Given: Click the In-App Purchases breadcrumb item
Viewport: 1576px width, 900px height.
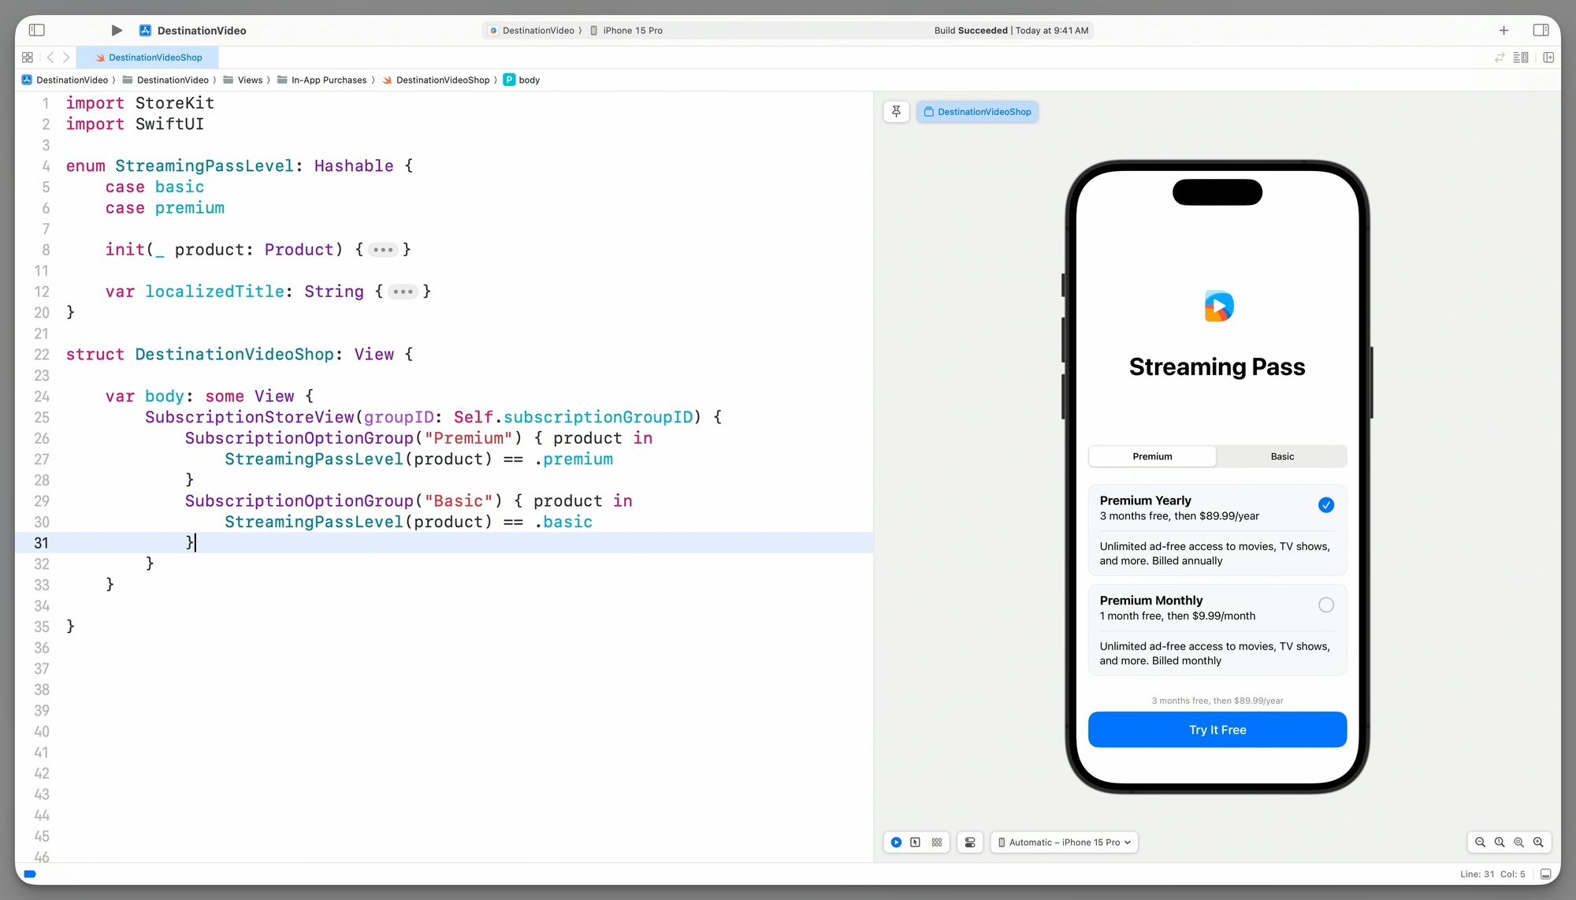Looking at the screenshot, I should 329,80.
